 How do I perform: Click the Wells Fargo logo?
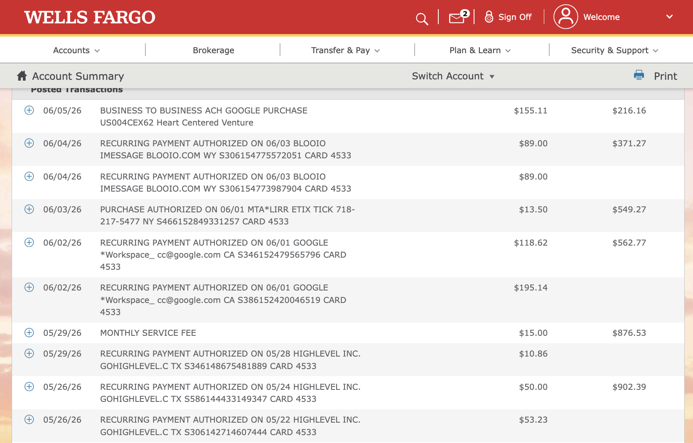90,17
